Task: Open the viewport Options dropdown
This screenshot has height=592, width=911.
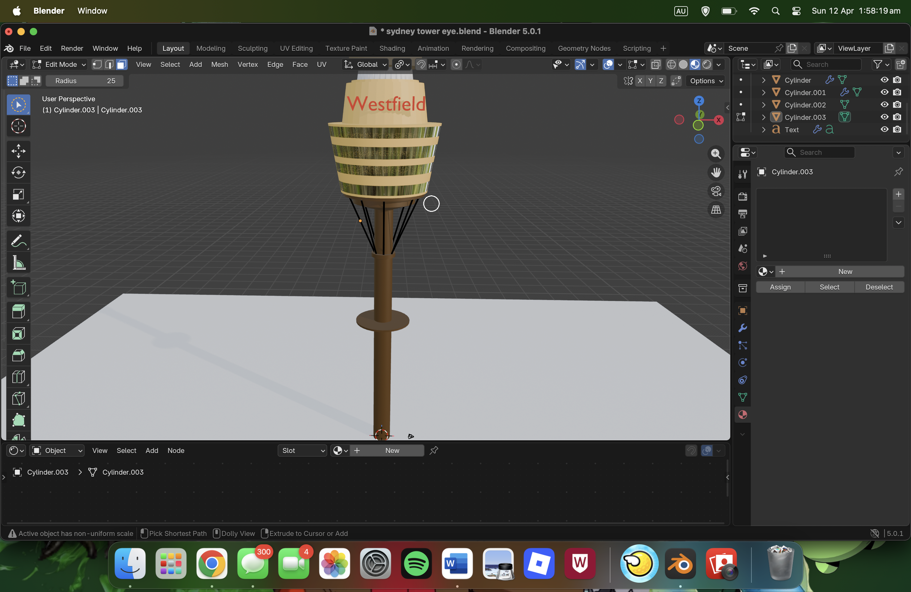Action: [706, 81]
